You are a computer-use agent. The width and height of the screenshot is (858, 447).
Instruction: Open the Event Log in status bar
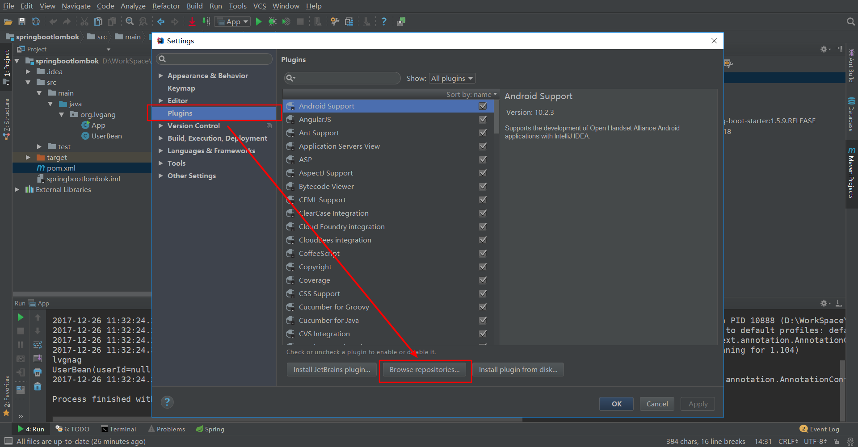coord(820,429)
